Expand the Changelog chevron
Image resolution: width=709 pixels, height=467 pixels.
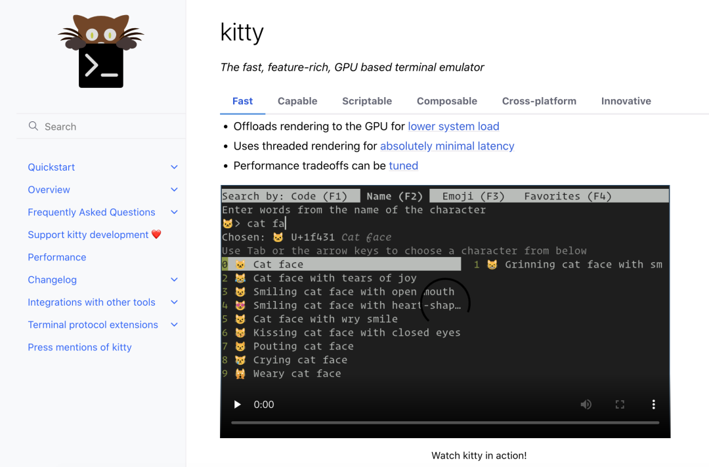click(x=174, y=279)
